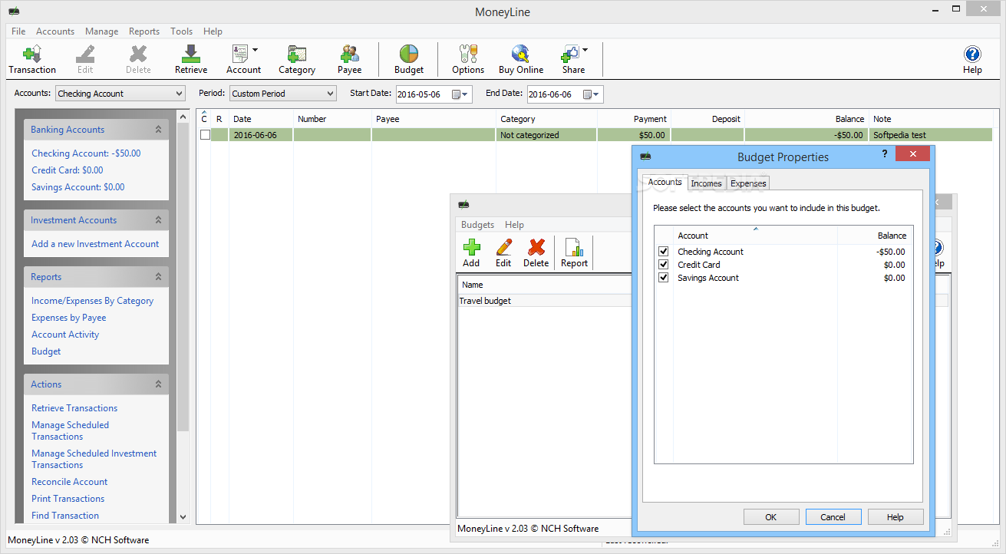Open the Reports menu
Screen dimensions: 1006x554
coord(144,31)
